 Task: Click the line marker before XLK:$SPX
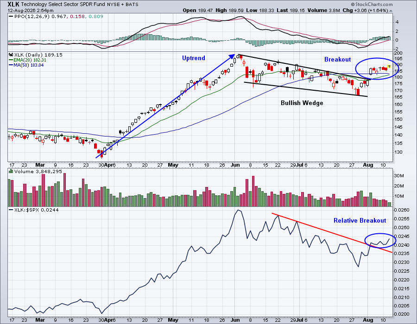pyautogui.click(x=11, y=210)
